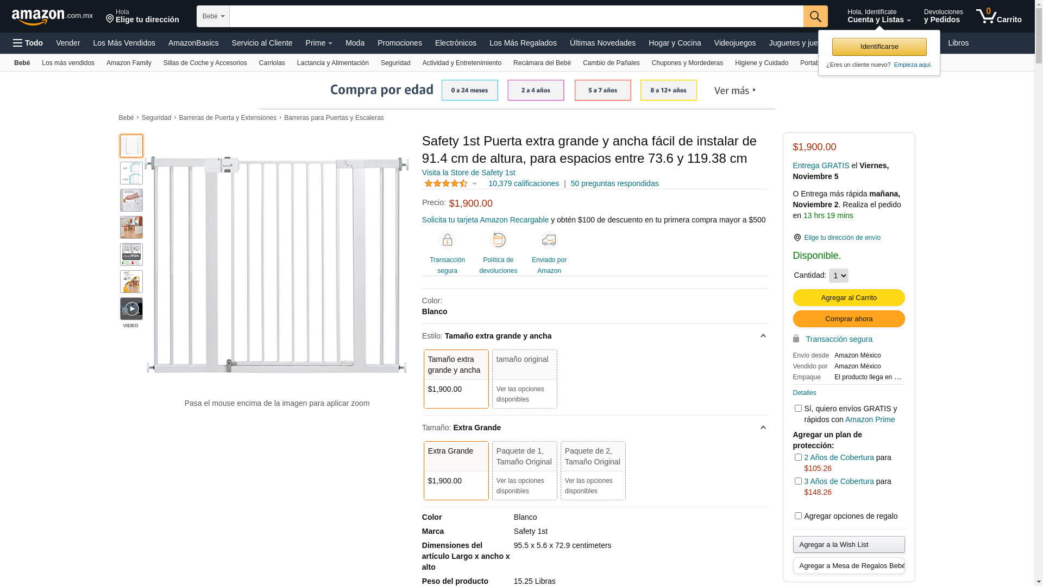Click the return policy box icon

498,240
